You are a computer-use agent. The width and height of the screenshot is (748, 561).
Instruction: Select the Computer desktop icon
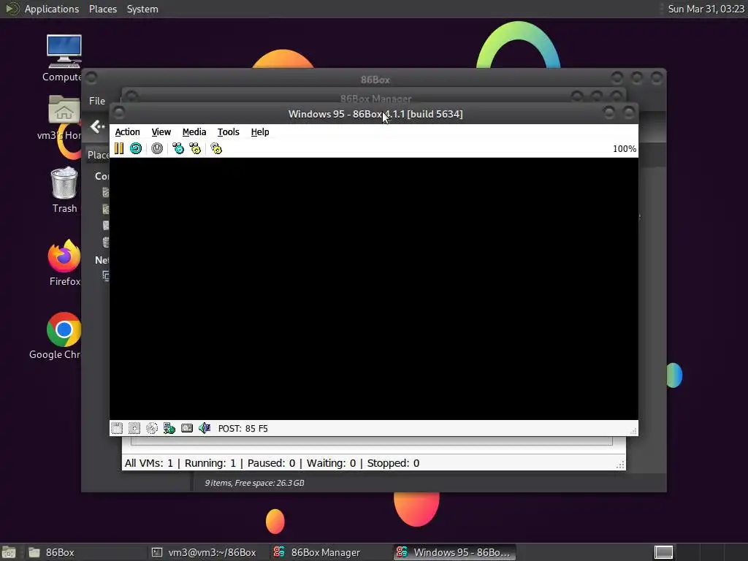[x=64, y=58]
